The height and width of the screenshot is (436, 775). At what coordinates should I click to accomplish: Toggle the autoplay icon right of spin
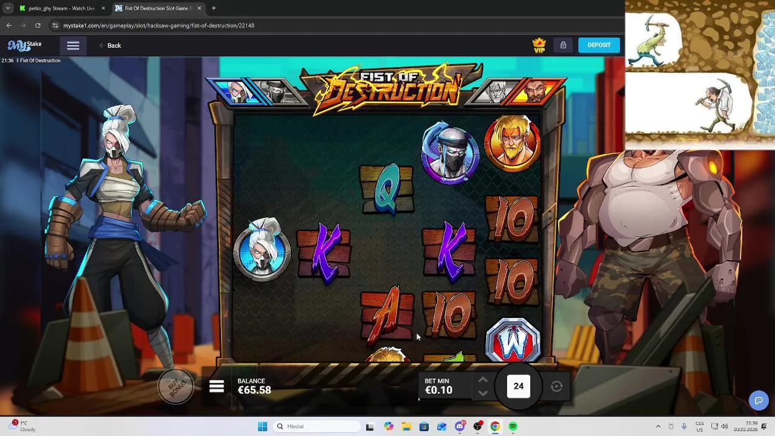556,386
